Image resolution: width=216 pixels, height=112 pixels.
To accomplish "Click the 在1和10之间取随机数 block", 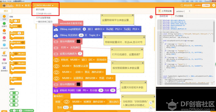I will click(22, 111).
